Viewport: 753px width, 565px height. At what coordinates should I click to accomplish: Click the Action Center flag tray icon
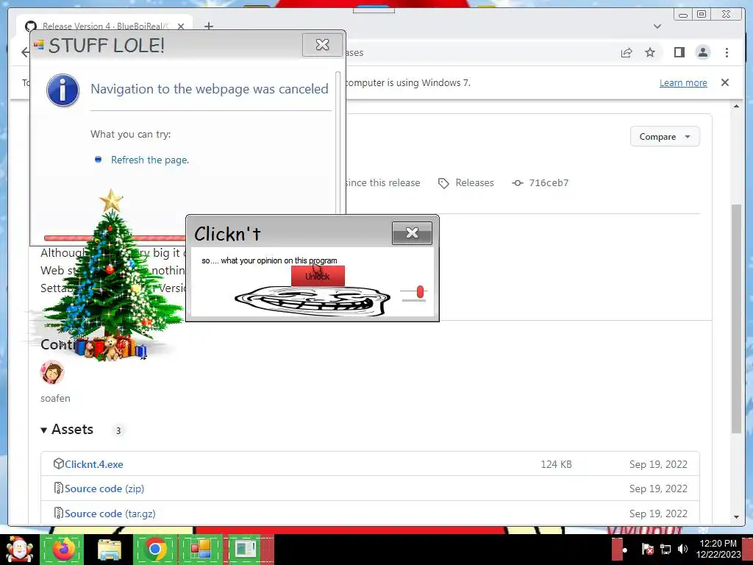pos(647,549)
